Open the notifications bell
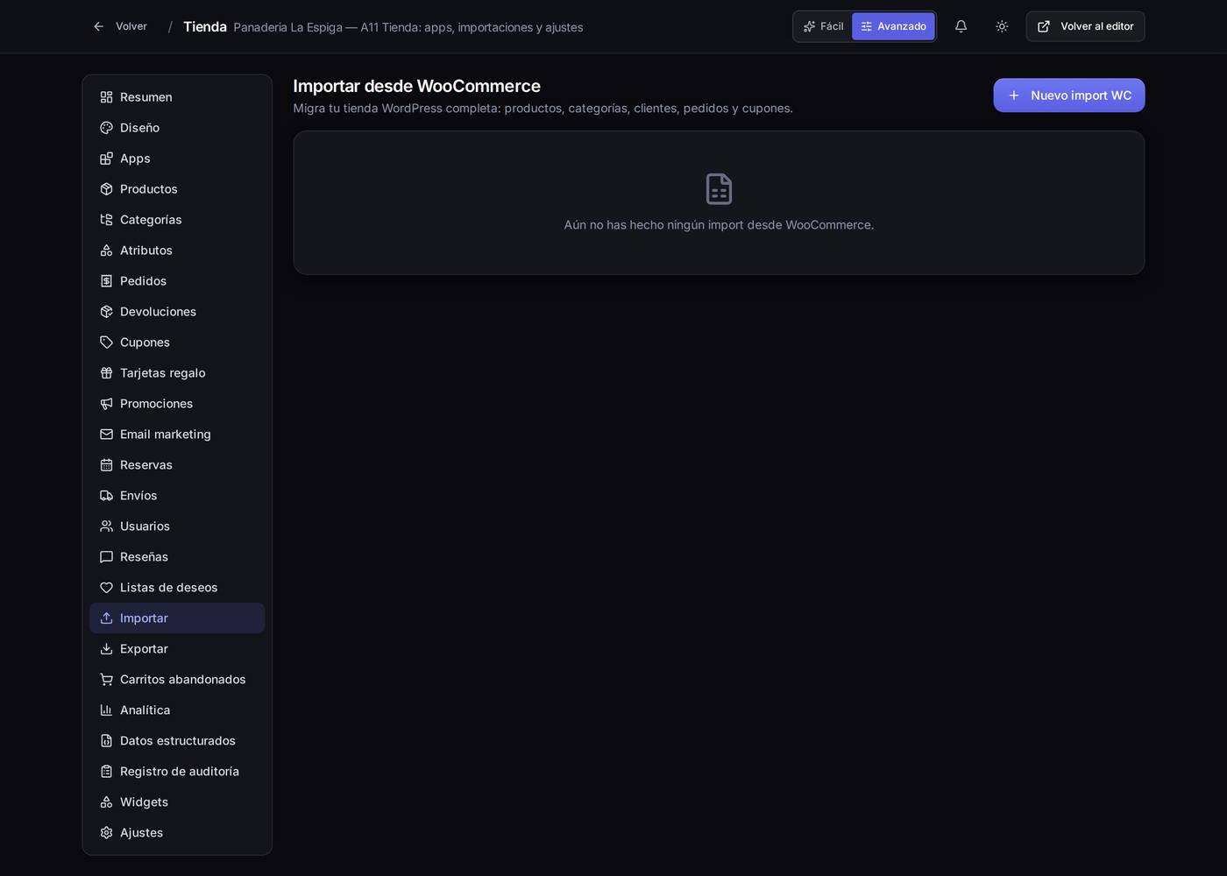This screenshot has width=1227, height=876. pos(961,26)
